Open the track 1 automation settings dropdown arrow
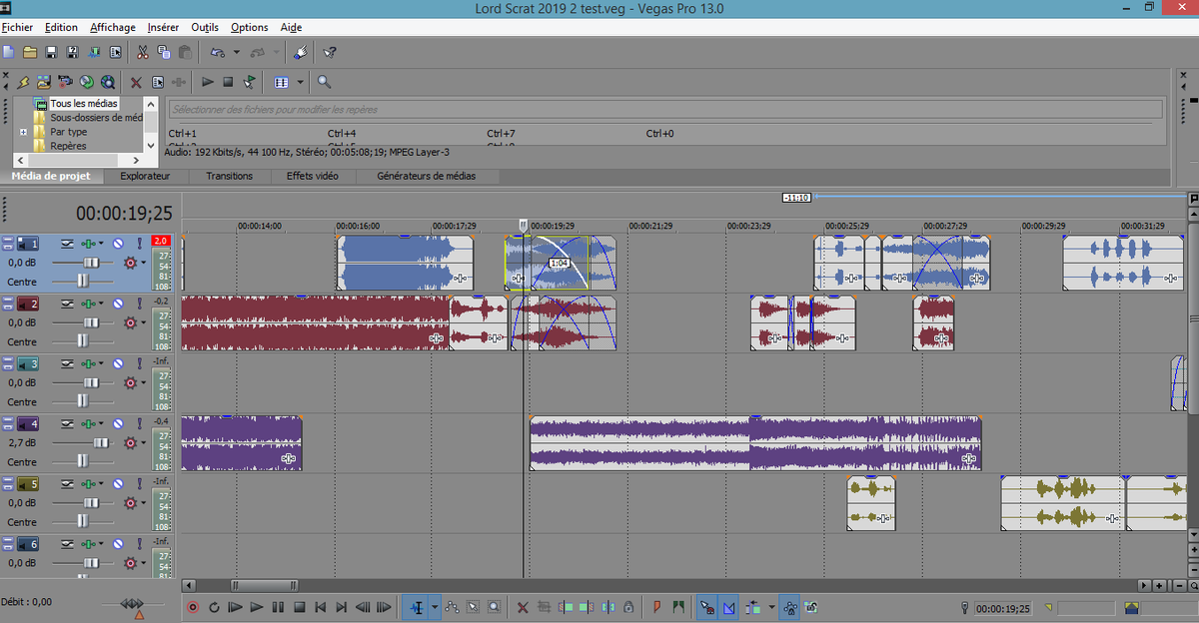The width and height of the screenshot is (1199, 623). 144,264
